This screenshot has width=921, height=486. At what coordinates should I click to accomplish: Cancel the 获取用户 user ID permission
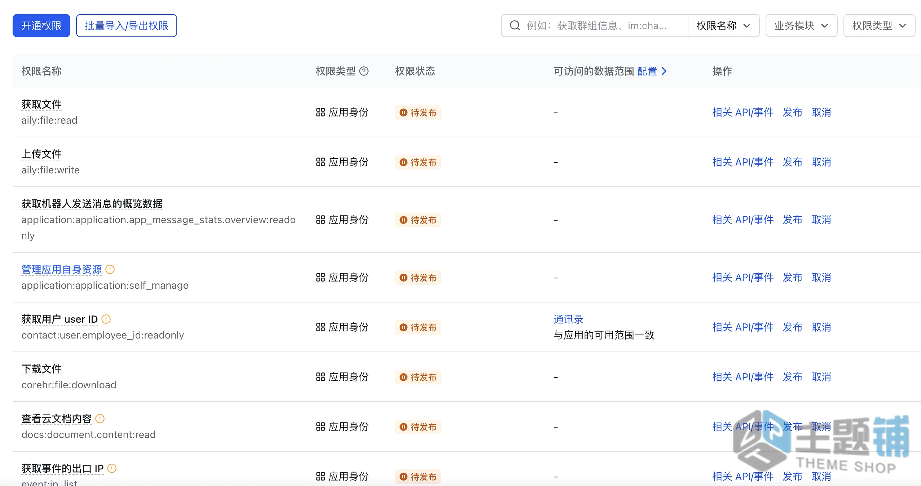[821, 327]
